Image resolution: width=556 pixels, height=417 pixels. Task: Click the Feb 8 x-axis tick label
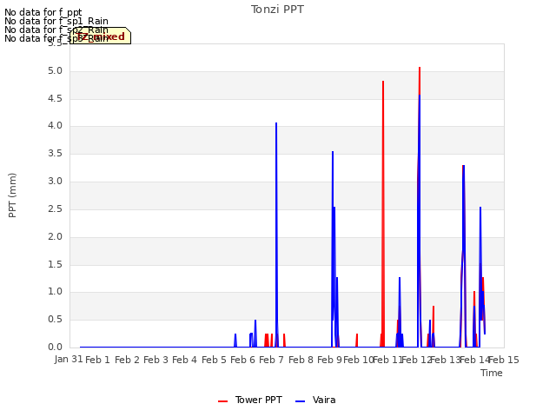pos(301,360)
